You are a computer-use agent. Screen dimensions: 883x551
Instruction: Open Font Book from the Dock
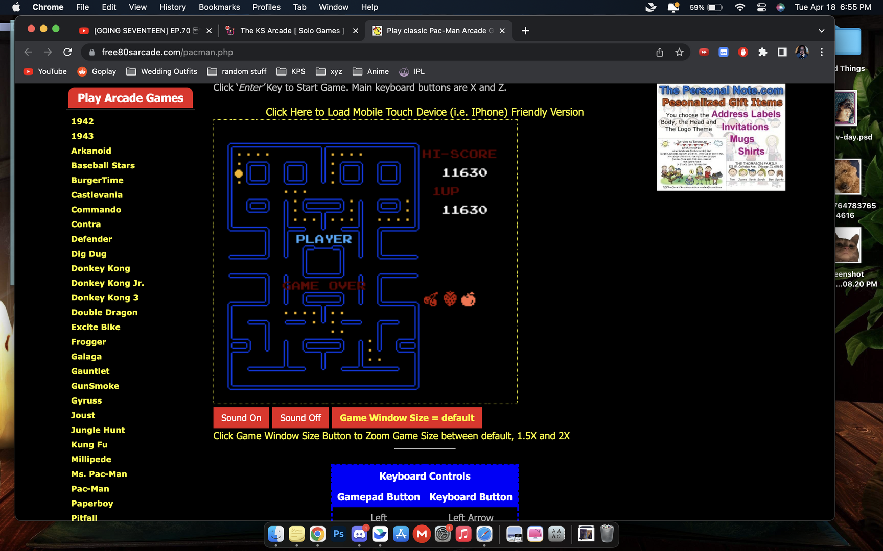556,534
